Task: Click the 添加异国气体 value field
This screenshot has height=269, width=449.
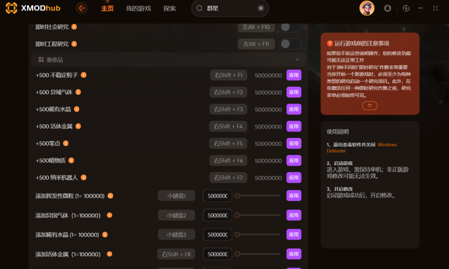Action: click(217, 215)
